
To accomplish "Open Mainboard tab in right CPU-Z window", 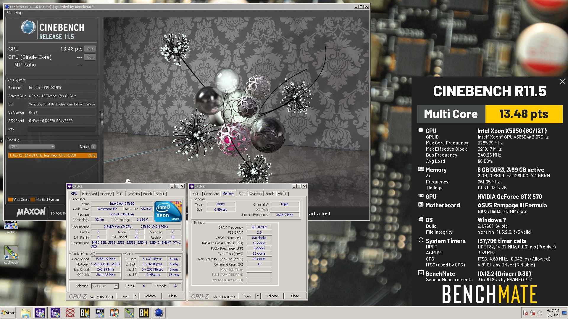I will [212, 194].
